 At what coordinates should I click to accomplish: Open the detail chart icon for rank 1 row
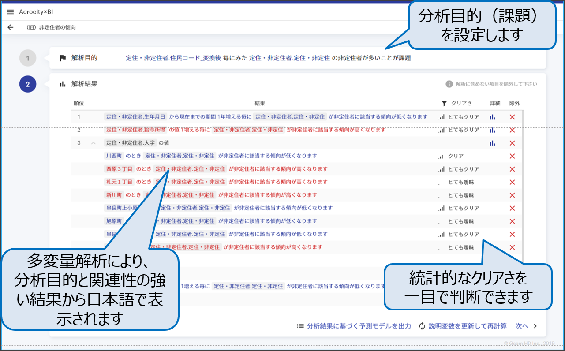pyautogui.click(x=492, y=117)
